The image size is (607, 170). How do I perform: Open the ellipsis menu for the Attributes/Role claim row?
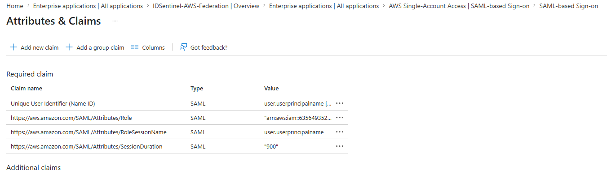tap(340, 118)
